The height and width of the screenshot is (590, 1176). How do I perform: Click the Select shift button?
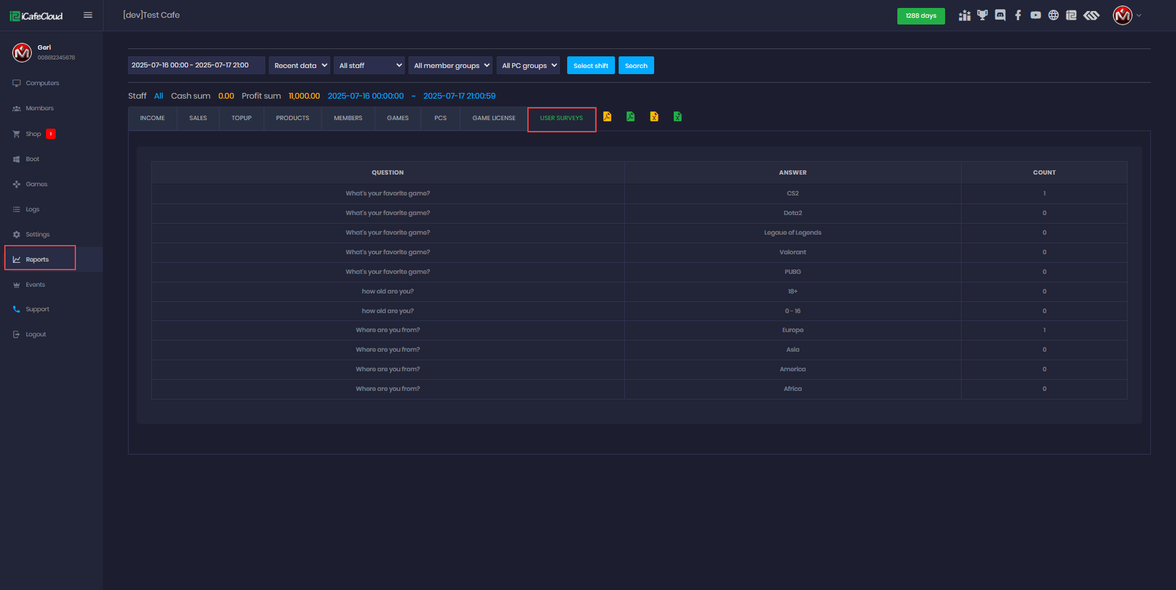coord(590,66)
